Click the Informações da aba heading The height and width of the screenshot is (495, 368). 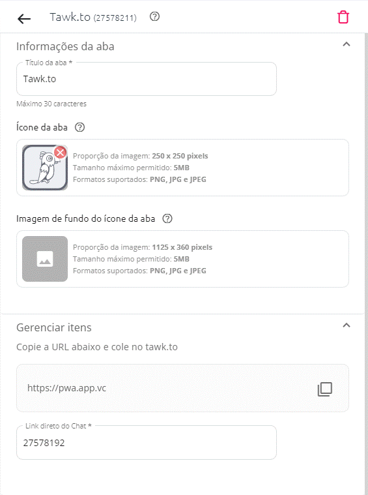pyautogui.click(x=65, y=46)
